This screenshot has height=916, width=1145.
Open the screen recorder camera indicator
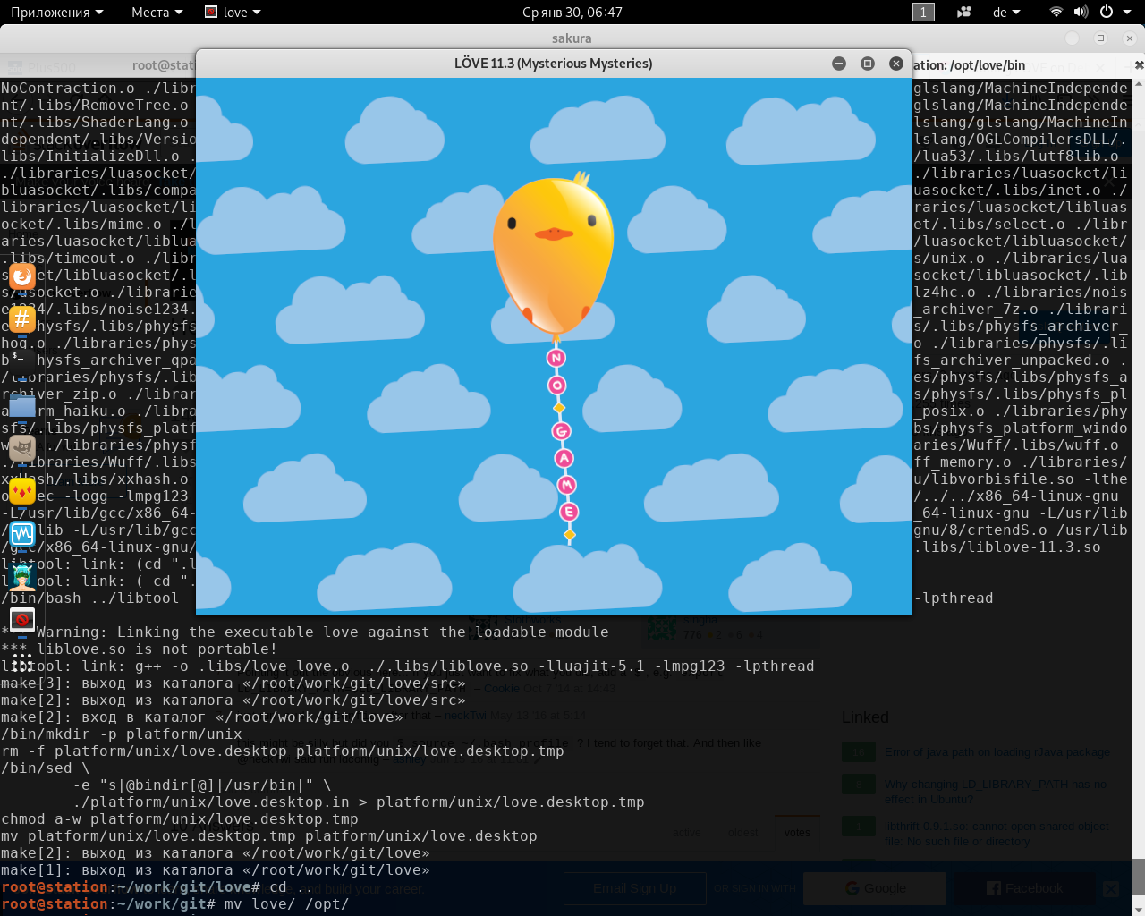point(964,12)
